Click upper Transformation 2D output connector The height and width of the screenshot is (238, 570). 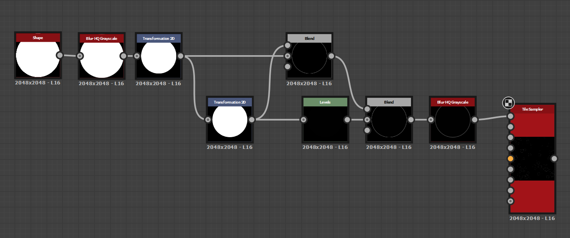pyautogui.click(x=180, y=56)
